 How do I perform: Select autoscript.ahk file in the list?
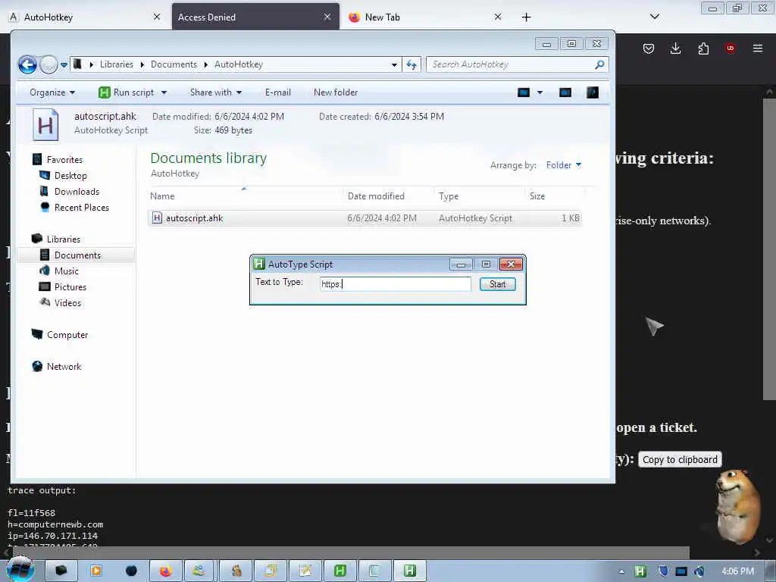(365, 218)
